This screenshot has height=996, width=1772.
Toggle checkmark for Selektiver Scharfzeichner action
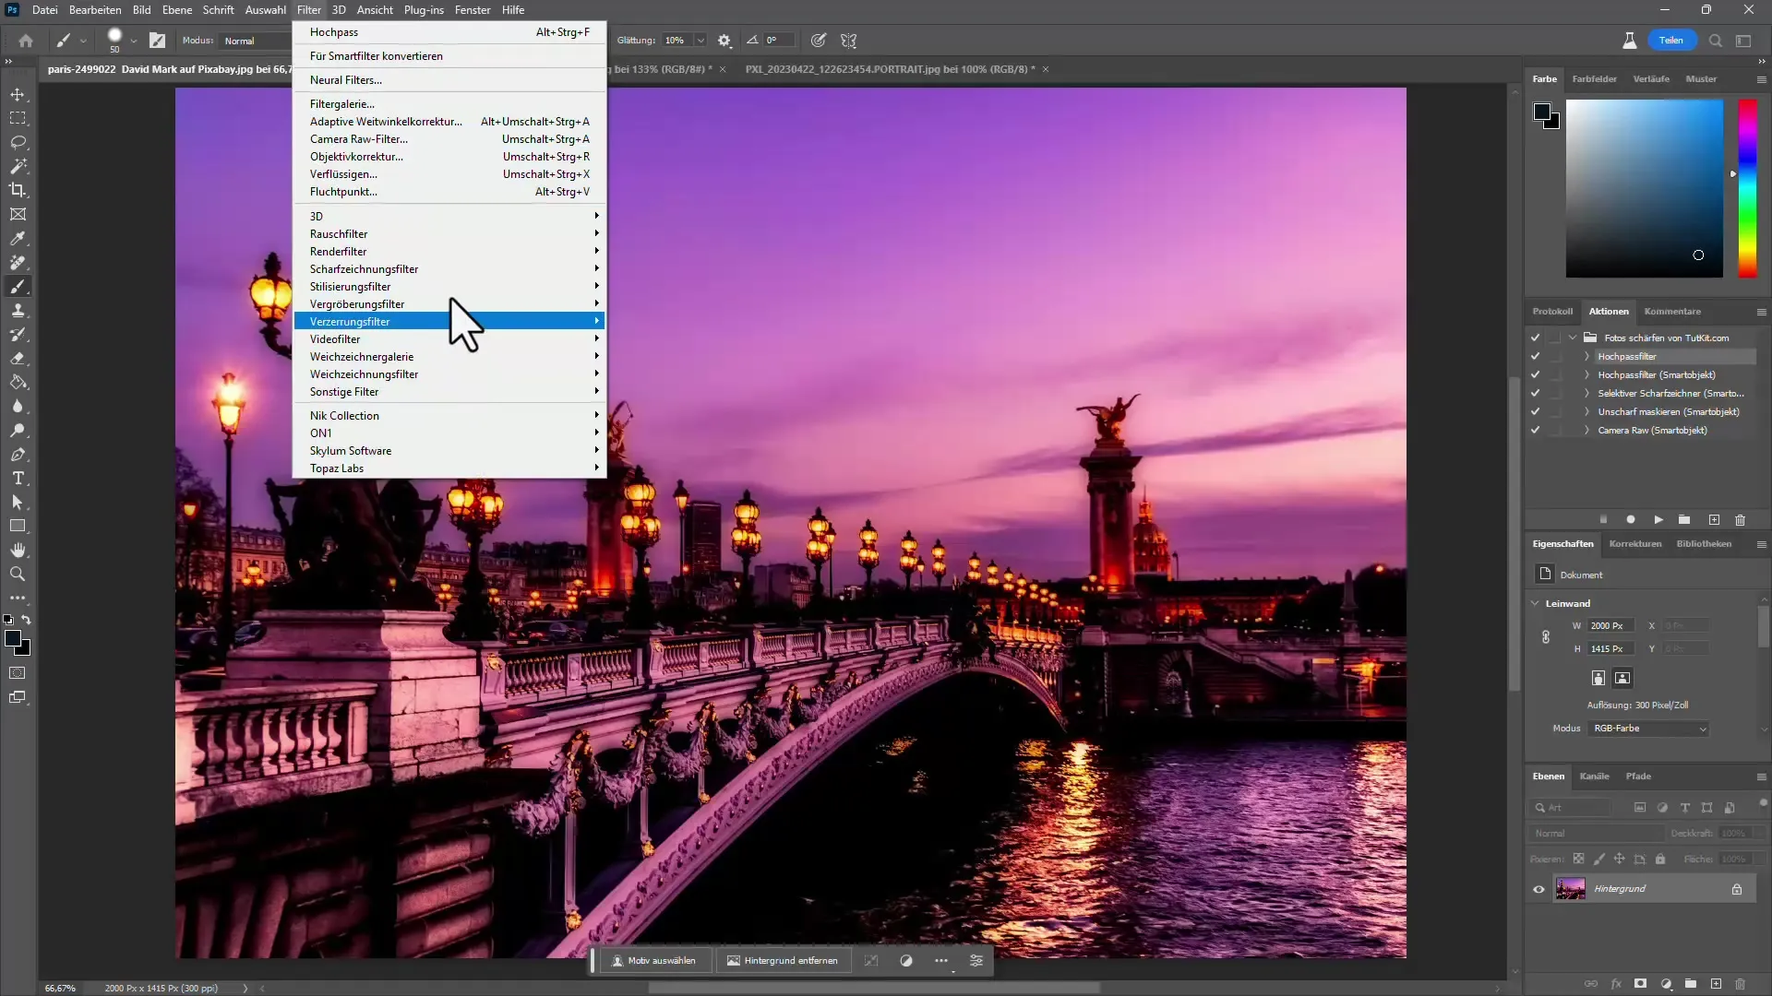[x=1535, y=394]
